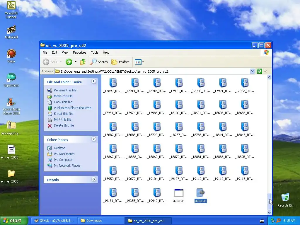Image resolution: width=300 pixels, height=225 pixels.
Task: Open the Edit menu
Action: (x=54, y=52)
